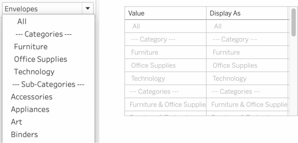
Task: Pick Binders from the dropdown list
Action: point(24,135)
